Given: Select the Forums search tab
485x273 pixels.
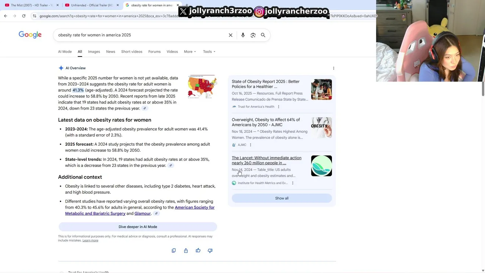Looking at the screenshot, I should (x=154, y=52).
